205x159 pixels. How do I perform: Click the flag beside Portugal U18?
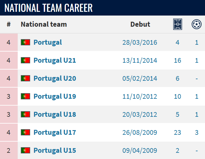click(x=25, y=114)
